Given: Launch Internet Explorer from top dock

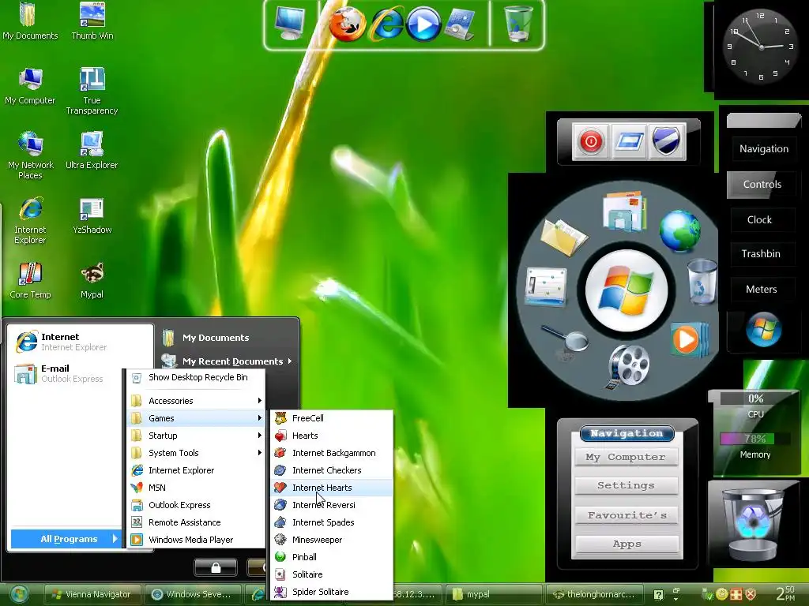Looking at the screenshot, I should pyautogui.click(x=387, y=24).
